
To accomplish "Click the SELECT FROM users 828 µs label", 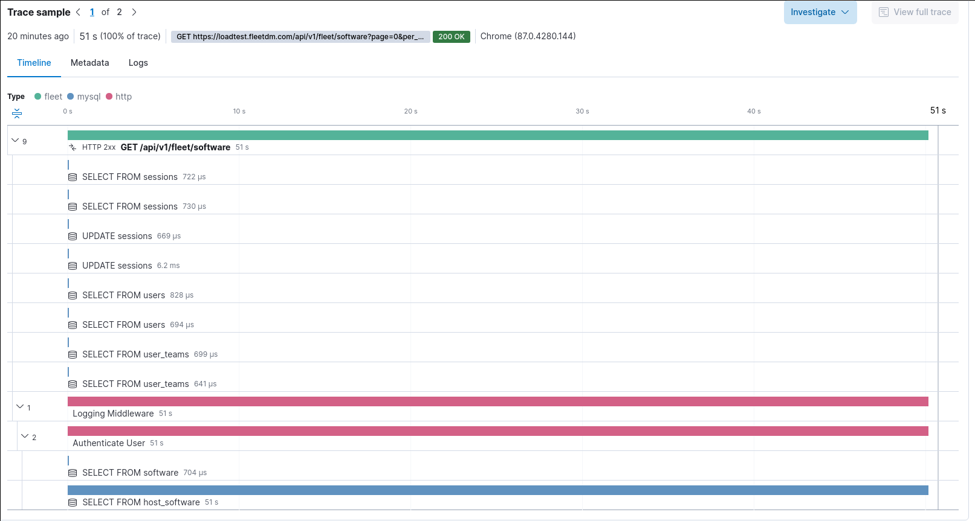I will pyautogui.click(x=123, y=295).
